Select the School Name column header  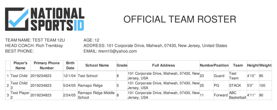tap(97, 65)
